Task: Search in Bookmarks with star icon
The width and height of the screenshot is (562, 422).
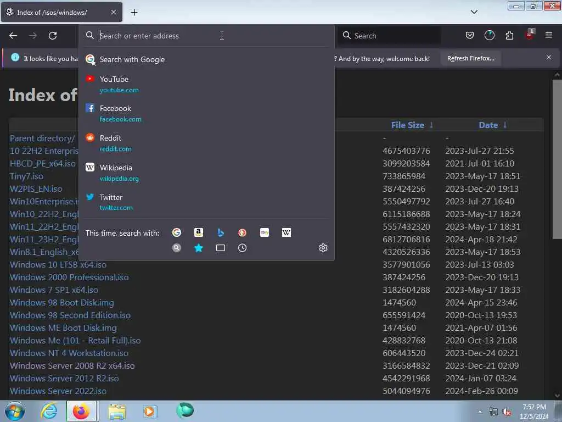Action: [x=199, y=248]
